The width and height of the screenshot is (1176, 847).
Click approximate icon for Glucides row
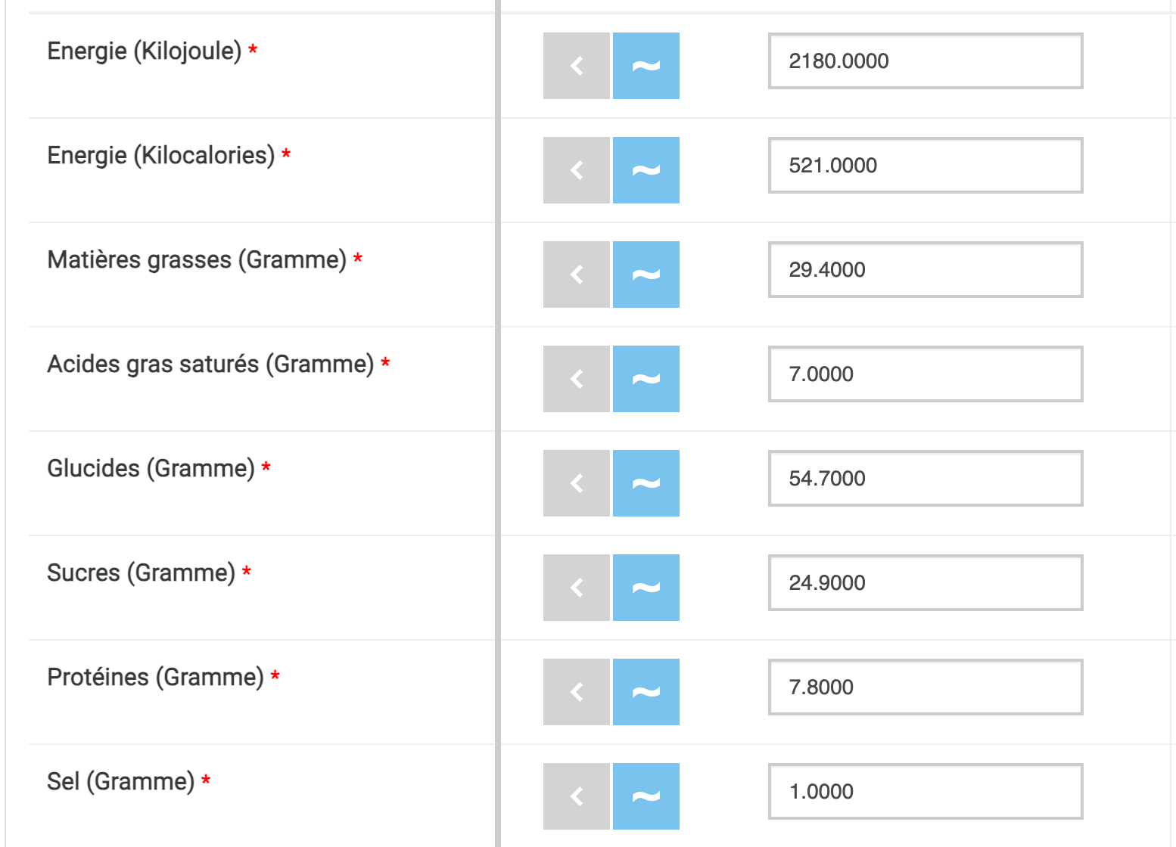pyautogui.click(x=646, y=483)
